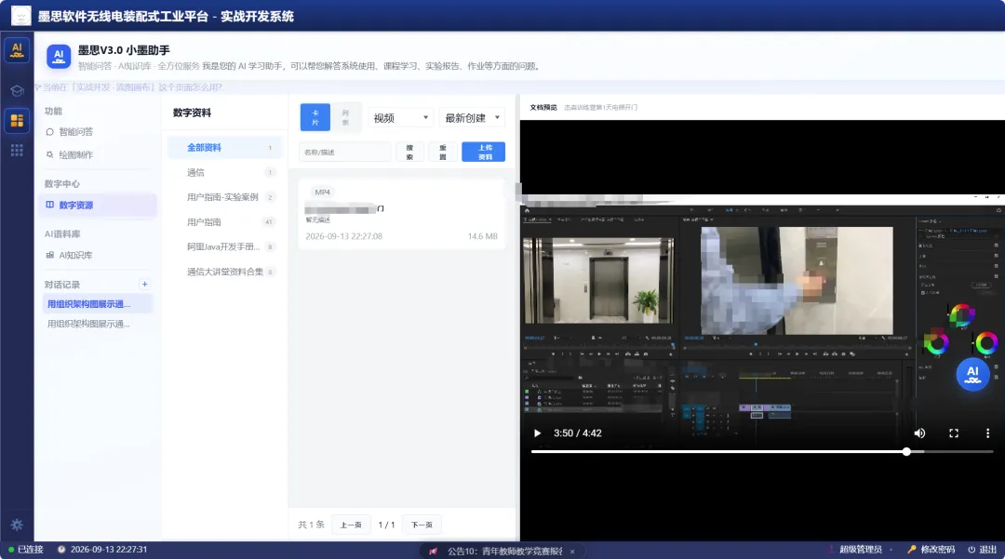Viewport: 1005px width, 559px height.
Task: Open the apps grid icon in sidebar
Action: [x=18, y=151]
